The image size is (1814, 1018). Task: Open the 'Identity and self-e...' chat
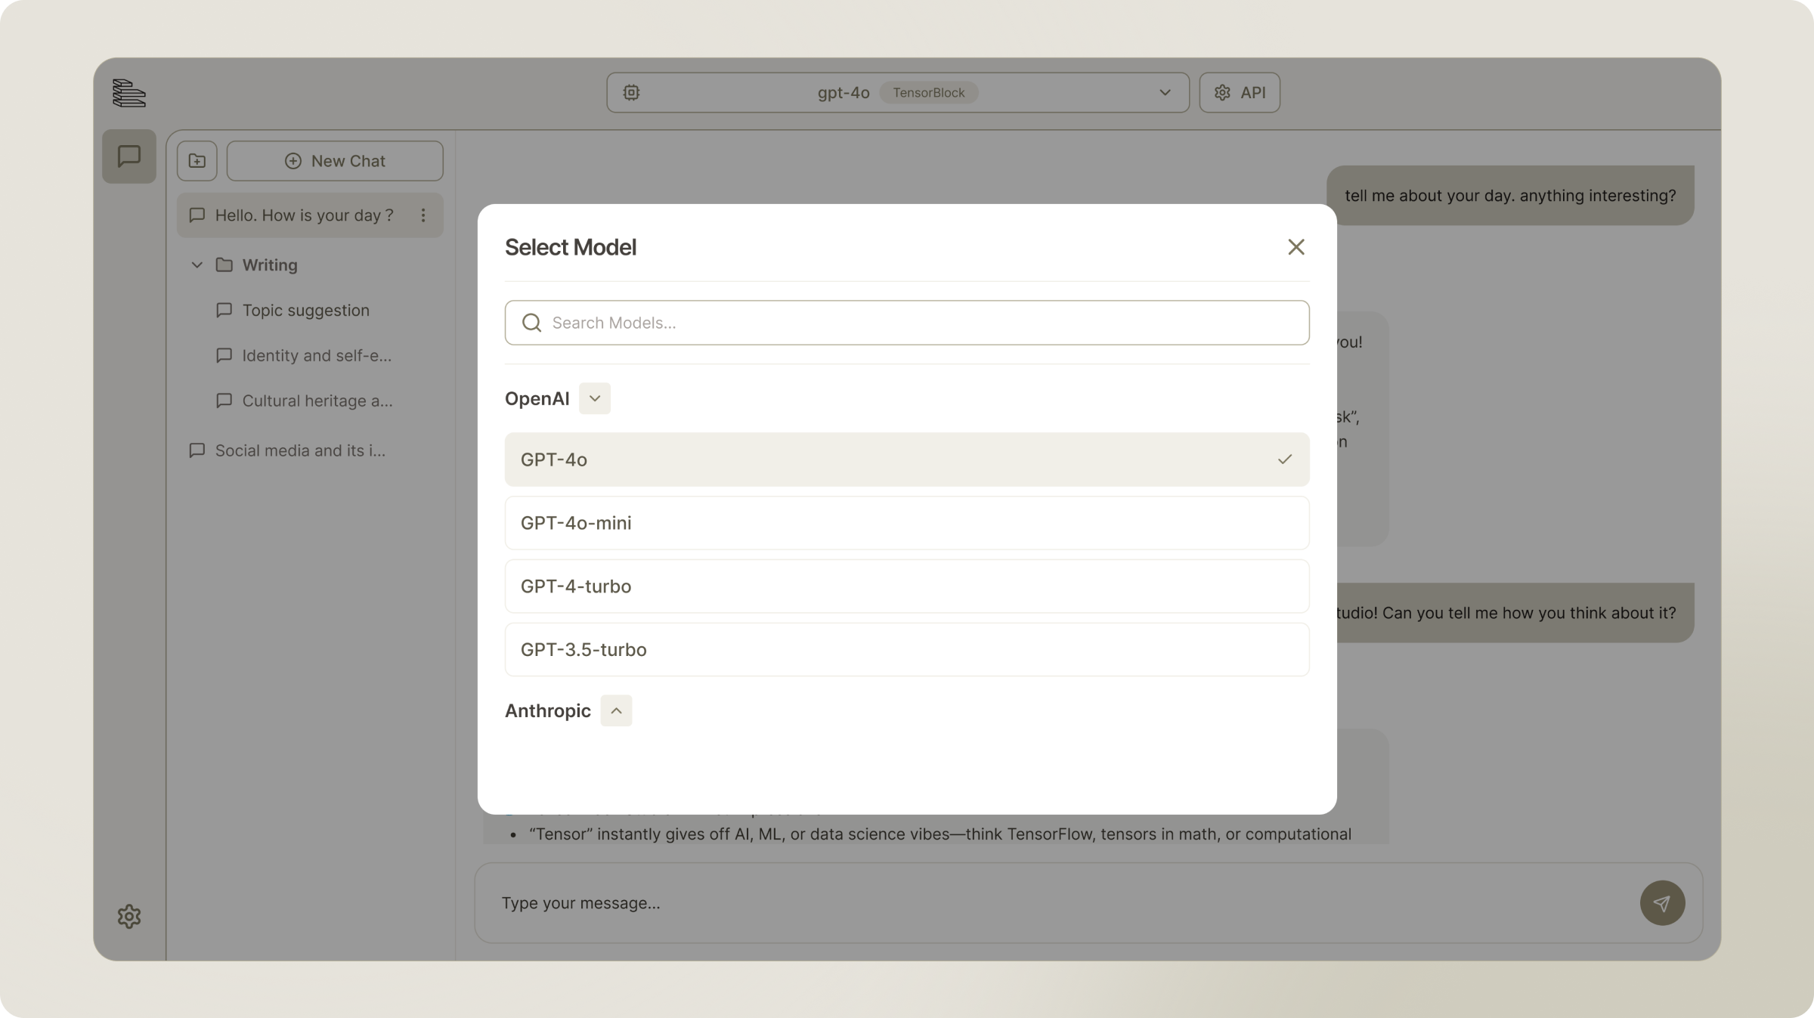point(304,356)
